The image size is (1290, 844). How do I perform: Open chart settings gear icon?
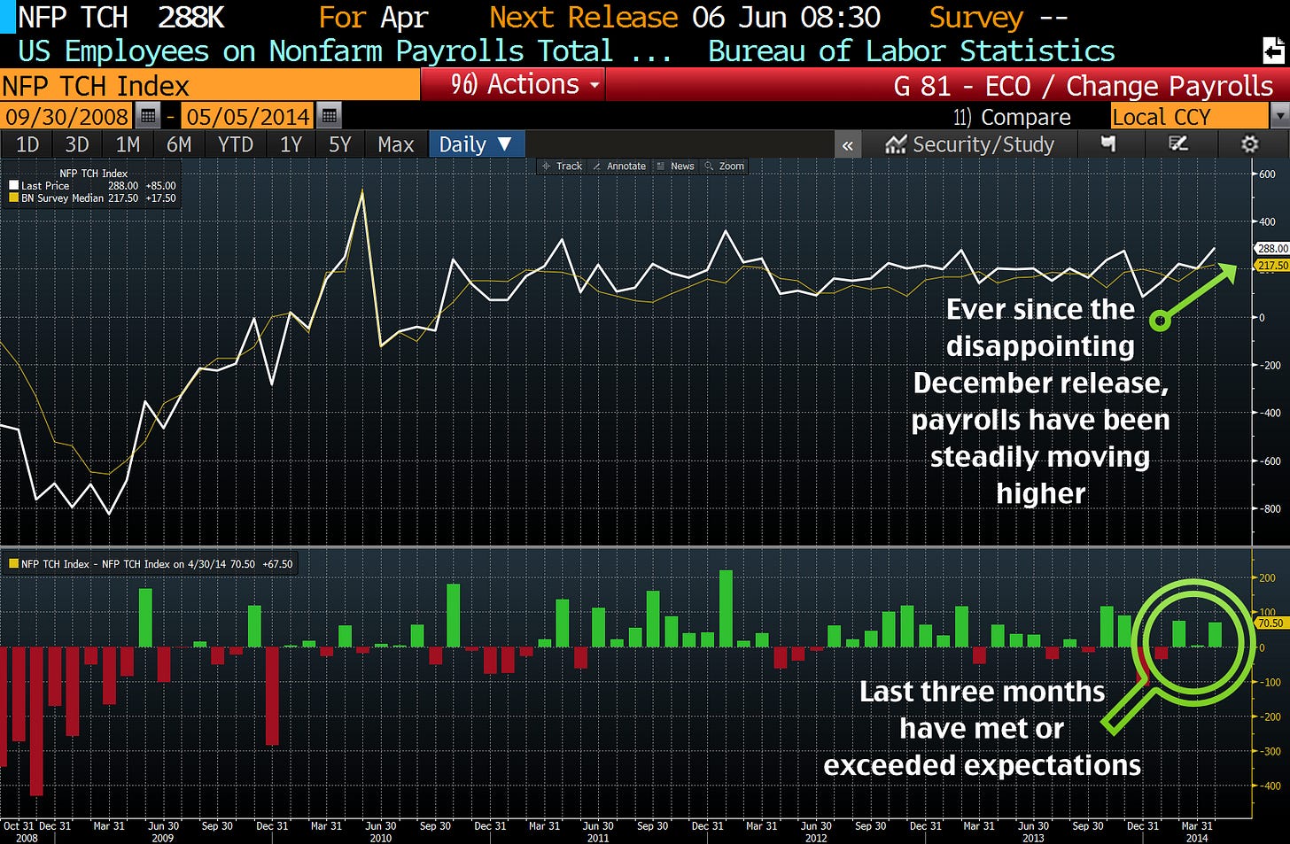pyautogui.click(x=1249, y=144)
